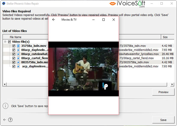Image resolution: width=177 pixels, height=126 pixels.
Task: Click the 00acp_cartel_fiend file icon
Action: click(18, 58)
